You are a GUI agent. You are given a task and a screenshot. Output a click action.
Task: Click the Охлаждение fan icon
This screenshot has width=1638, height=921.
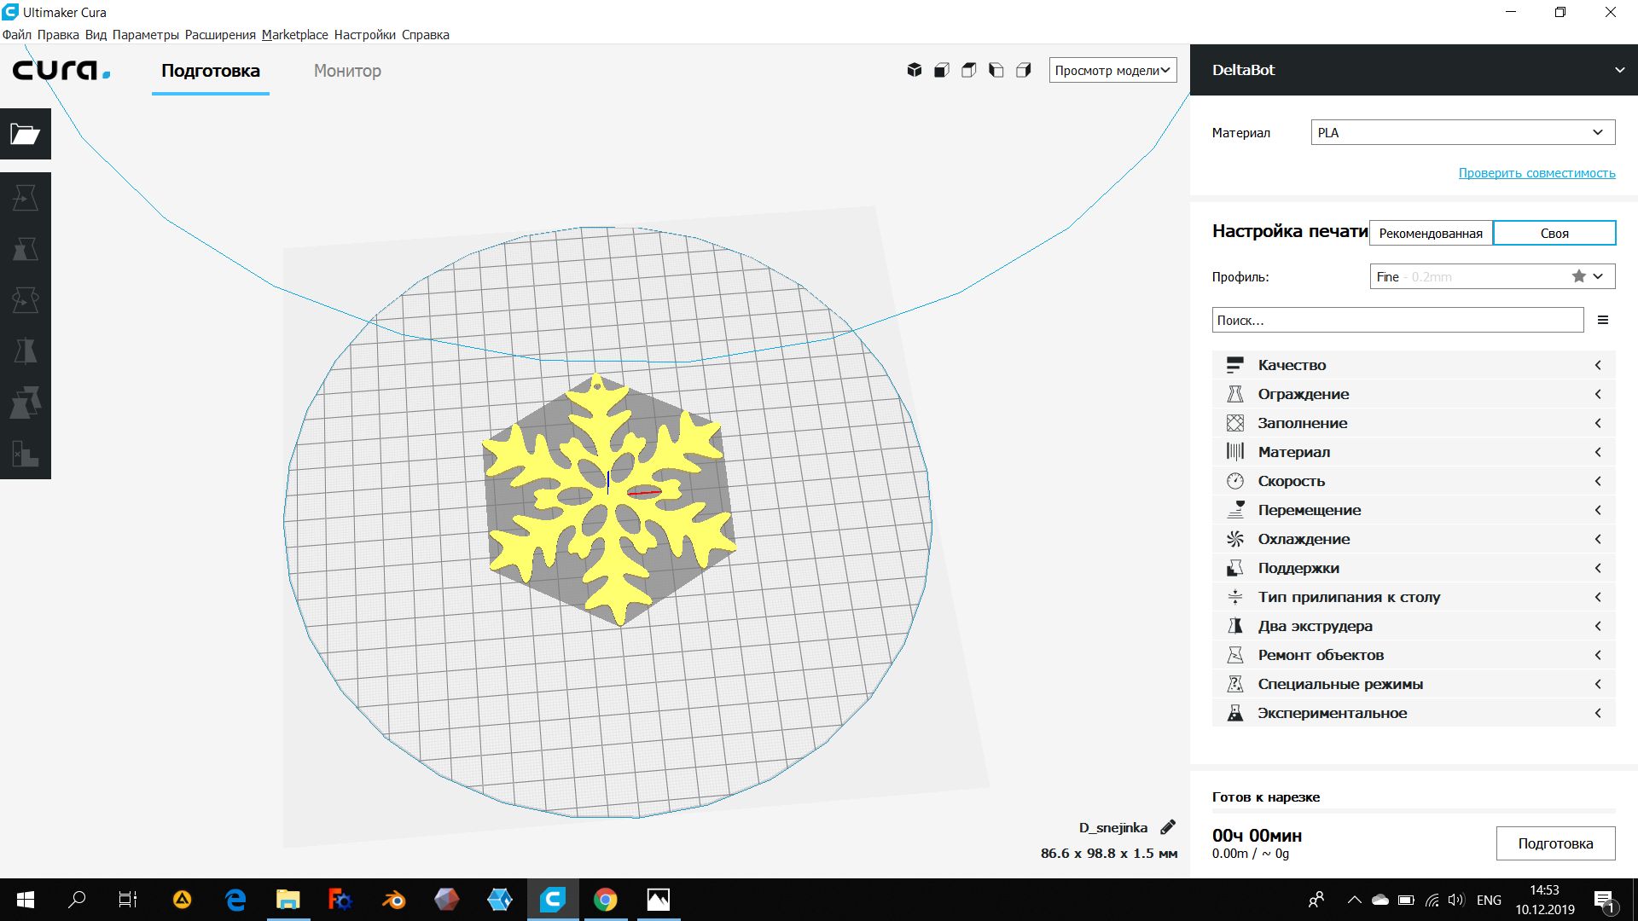coord(1234,539)
